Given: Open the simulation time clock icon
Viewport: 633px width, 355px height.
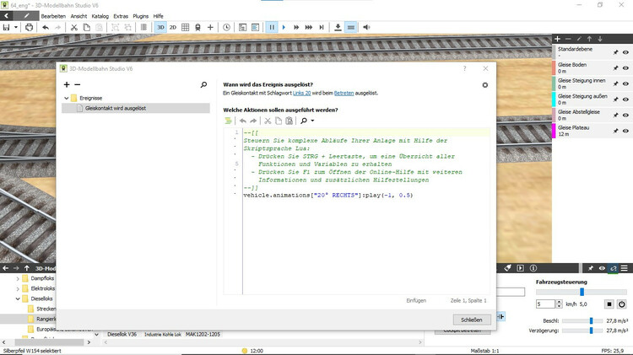Looking at the screenshot, I should point(226,27).
